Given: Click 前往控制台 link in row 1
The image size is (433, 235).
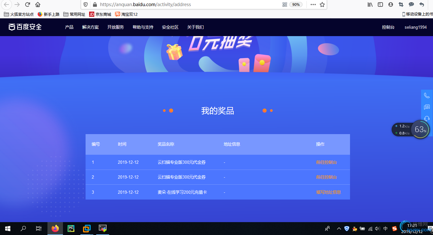Looking at the screenshot, I should [326, 162].
